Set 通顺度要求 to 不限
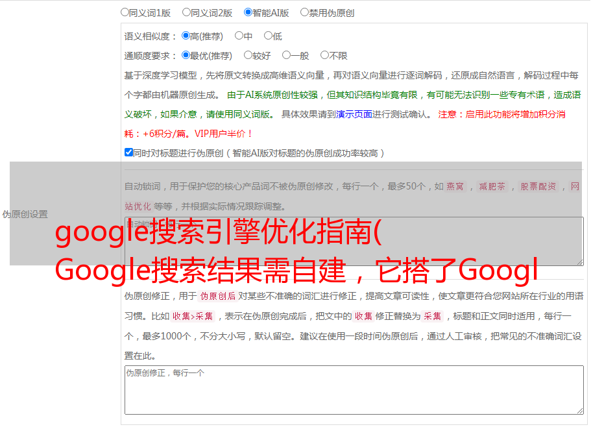The height and width of the screenshot is (427, 591). click(324, 55)
